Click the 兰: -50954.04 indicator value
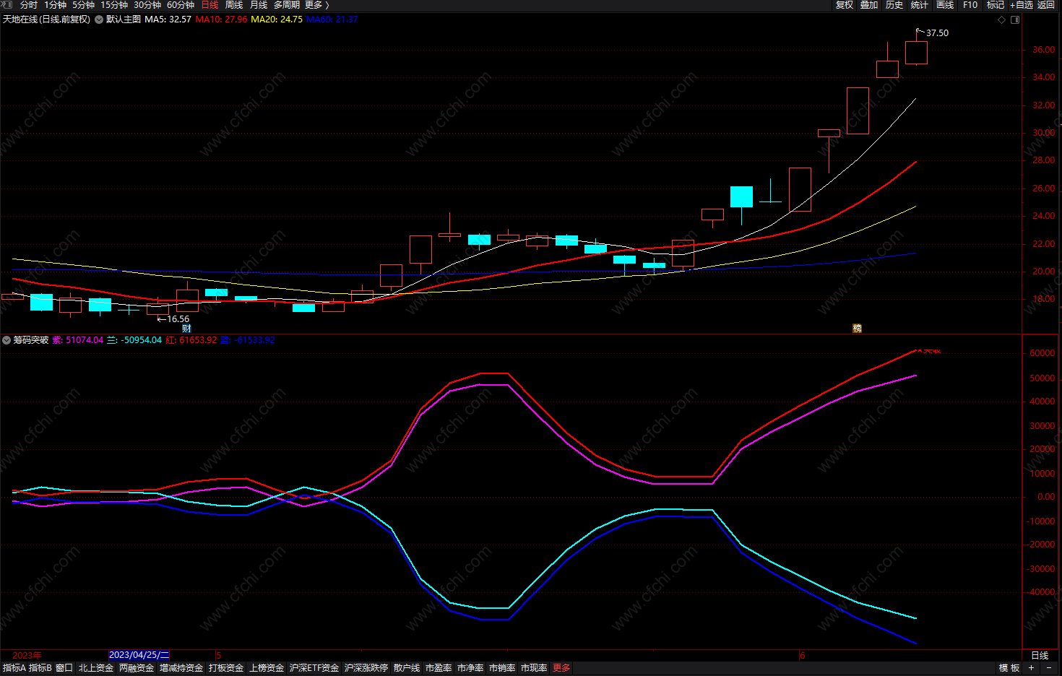The width and height of the screenshot is (1062, 676). (x=134, y=340)
